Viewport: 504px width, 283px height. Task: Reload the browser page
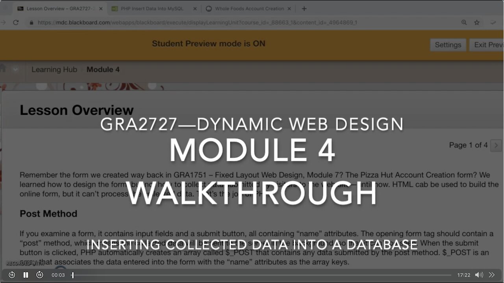tap(16, 22)
